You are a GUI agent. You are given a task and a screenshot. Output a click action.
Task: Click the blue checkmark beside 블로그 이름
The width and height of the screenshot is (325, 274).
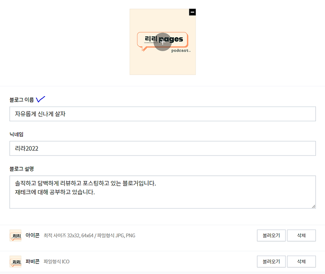pos(40,99)
